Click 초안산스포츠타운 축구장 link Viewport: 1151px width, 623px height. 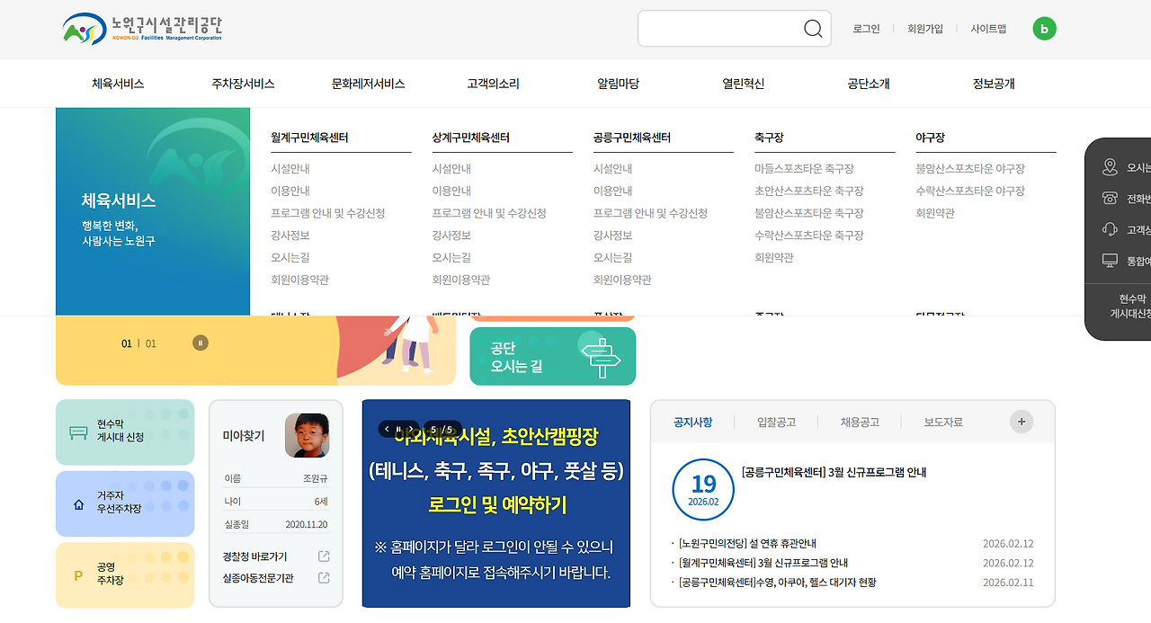pyautogui.click(x=808, y=191)
